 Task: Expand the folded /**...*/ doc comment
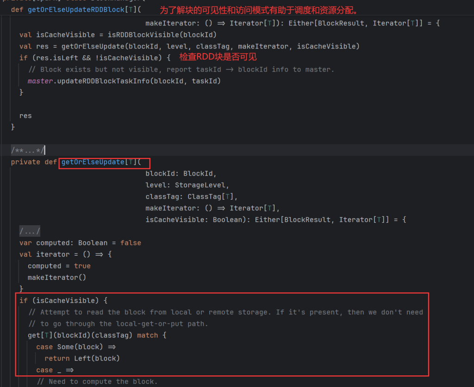pyautogui.click(x=28, y=150)
